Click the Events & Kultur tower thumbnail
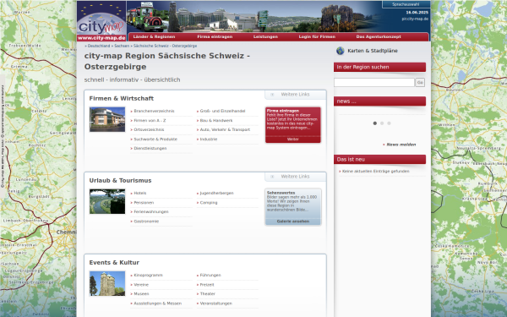This screenshot has width=507, height=317. pos(107,284)
